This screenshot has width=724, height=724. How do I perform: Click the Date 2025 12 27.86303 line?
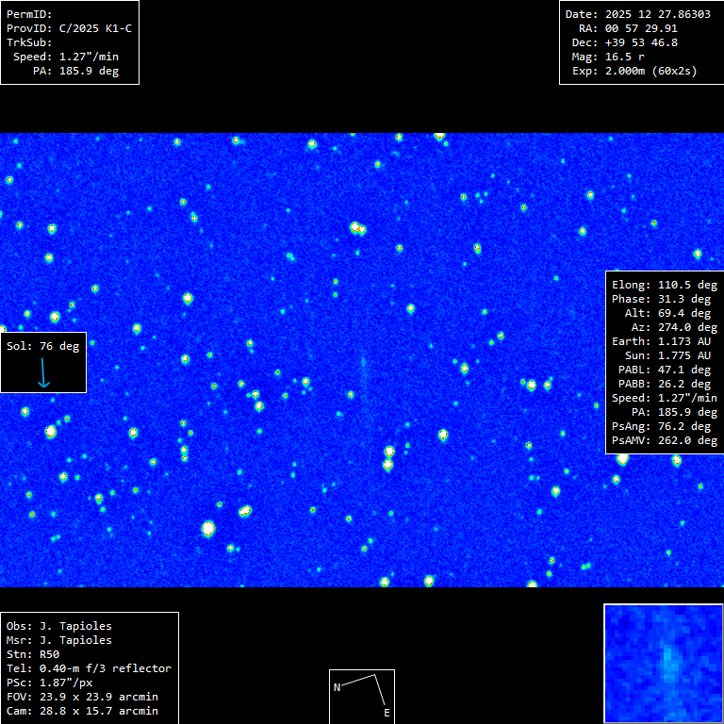click(638, 14)
